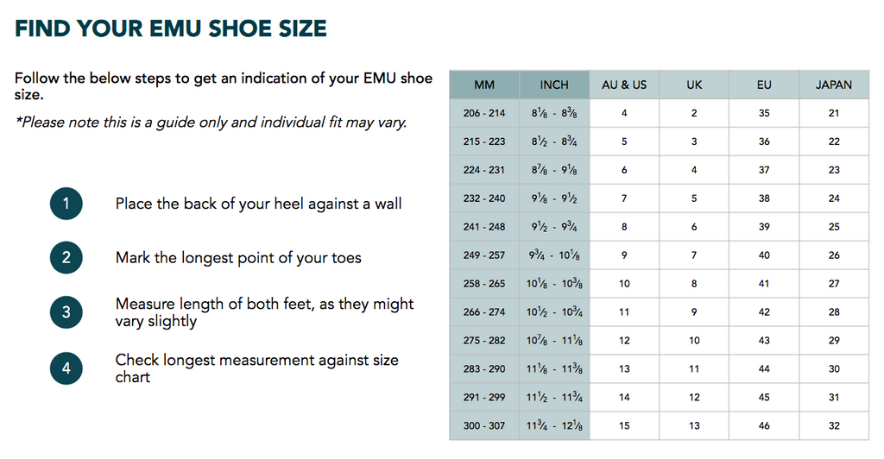Viewport: 884px width, 459px height.
Task: Click the Japan size 32 cell
Action: 834,426
